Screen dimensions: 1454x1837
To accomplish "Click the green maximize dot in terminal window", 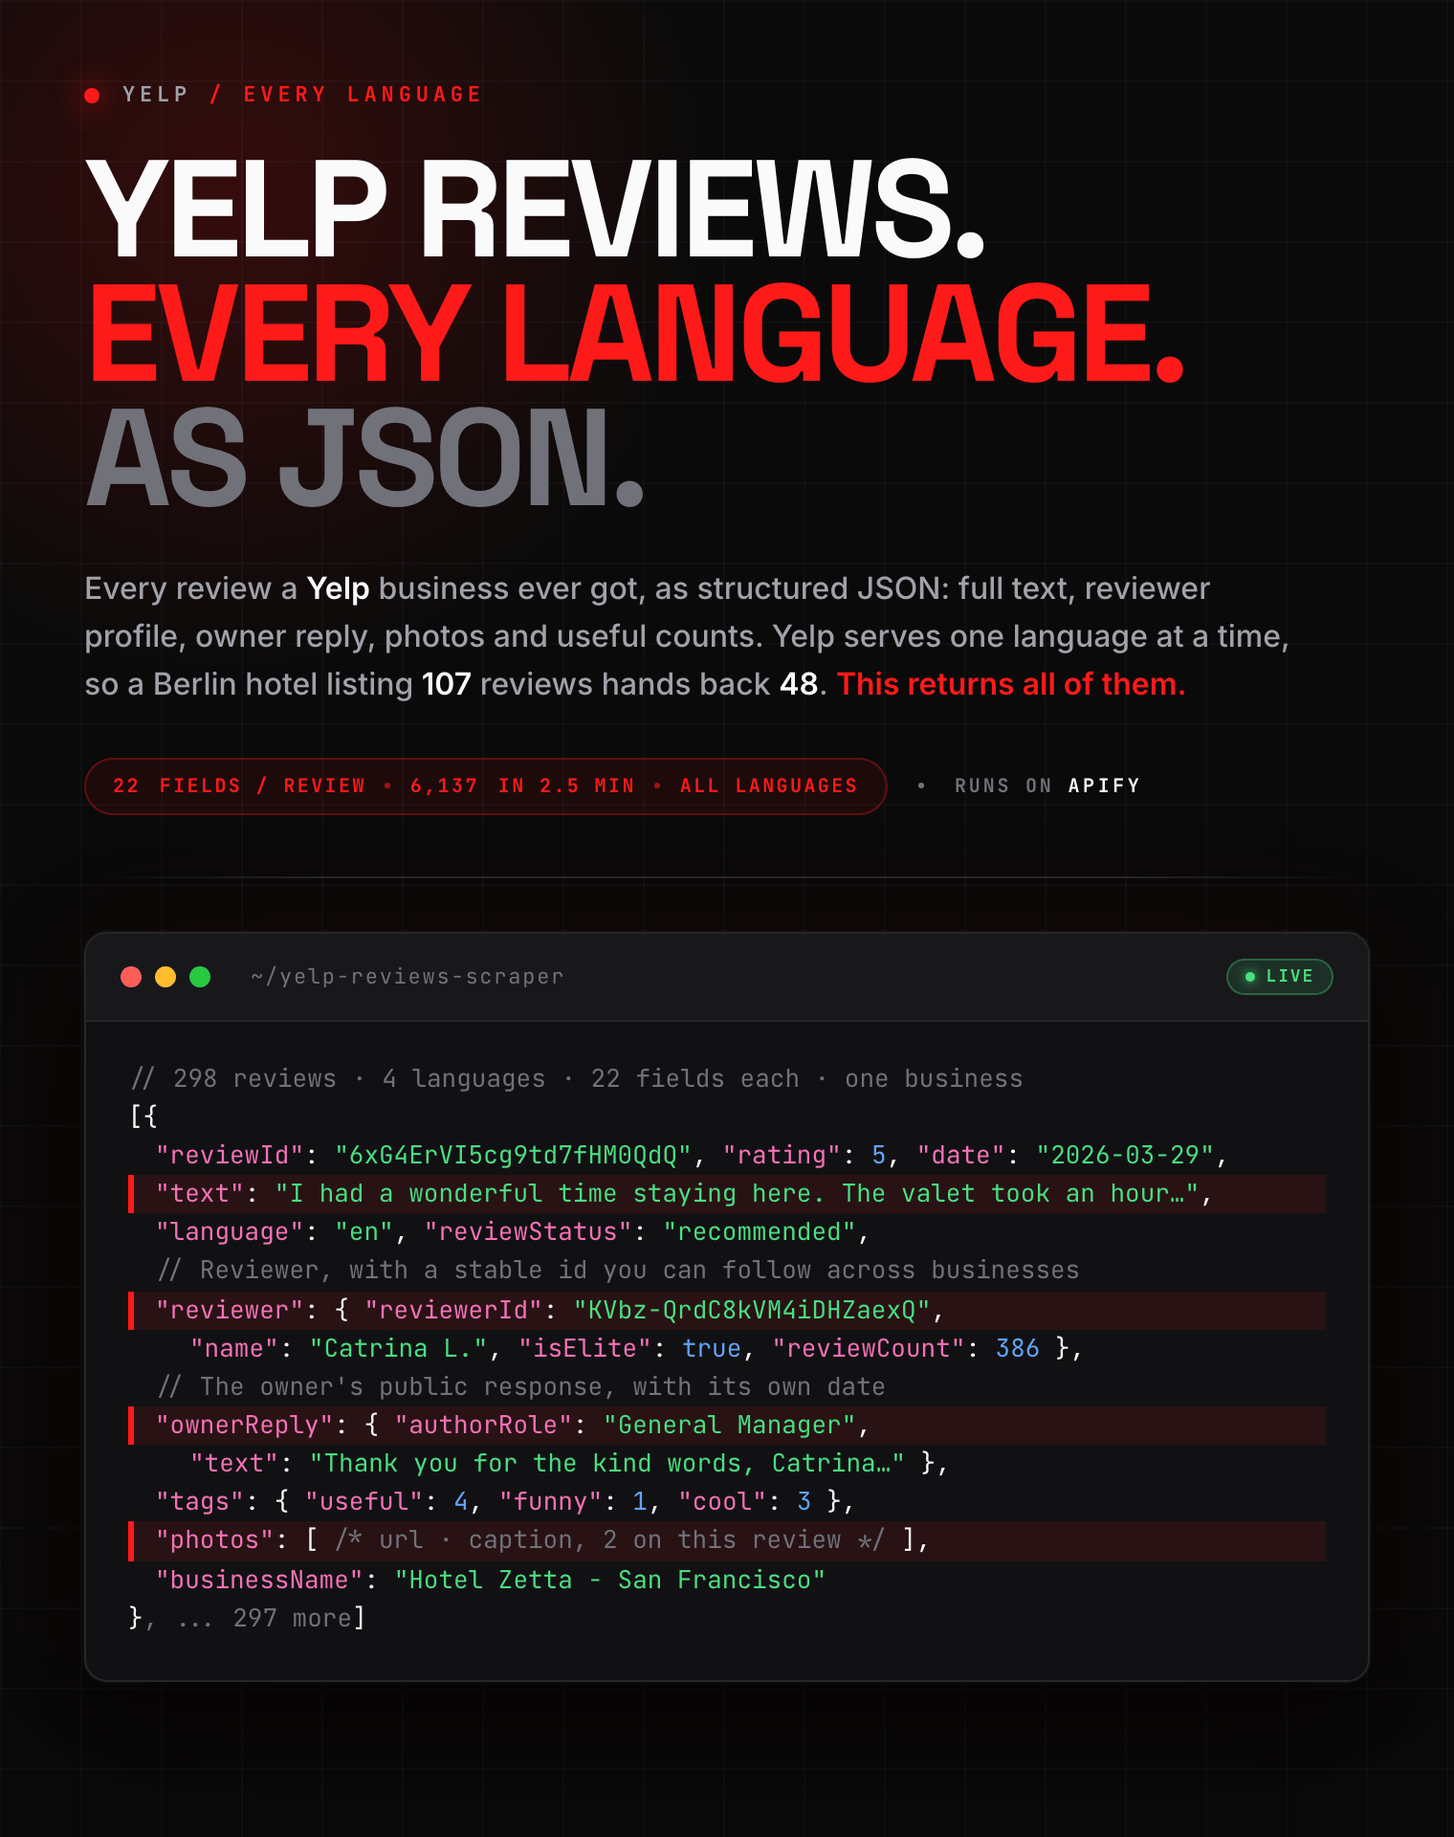I will tap(200, 977).
